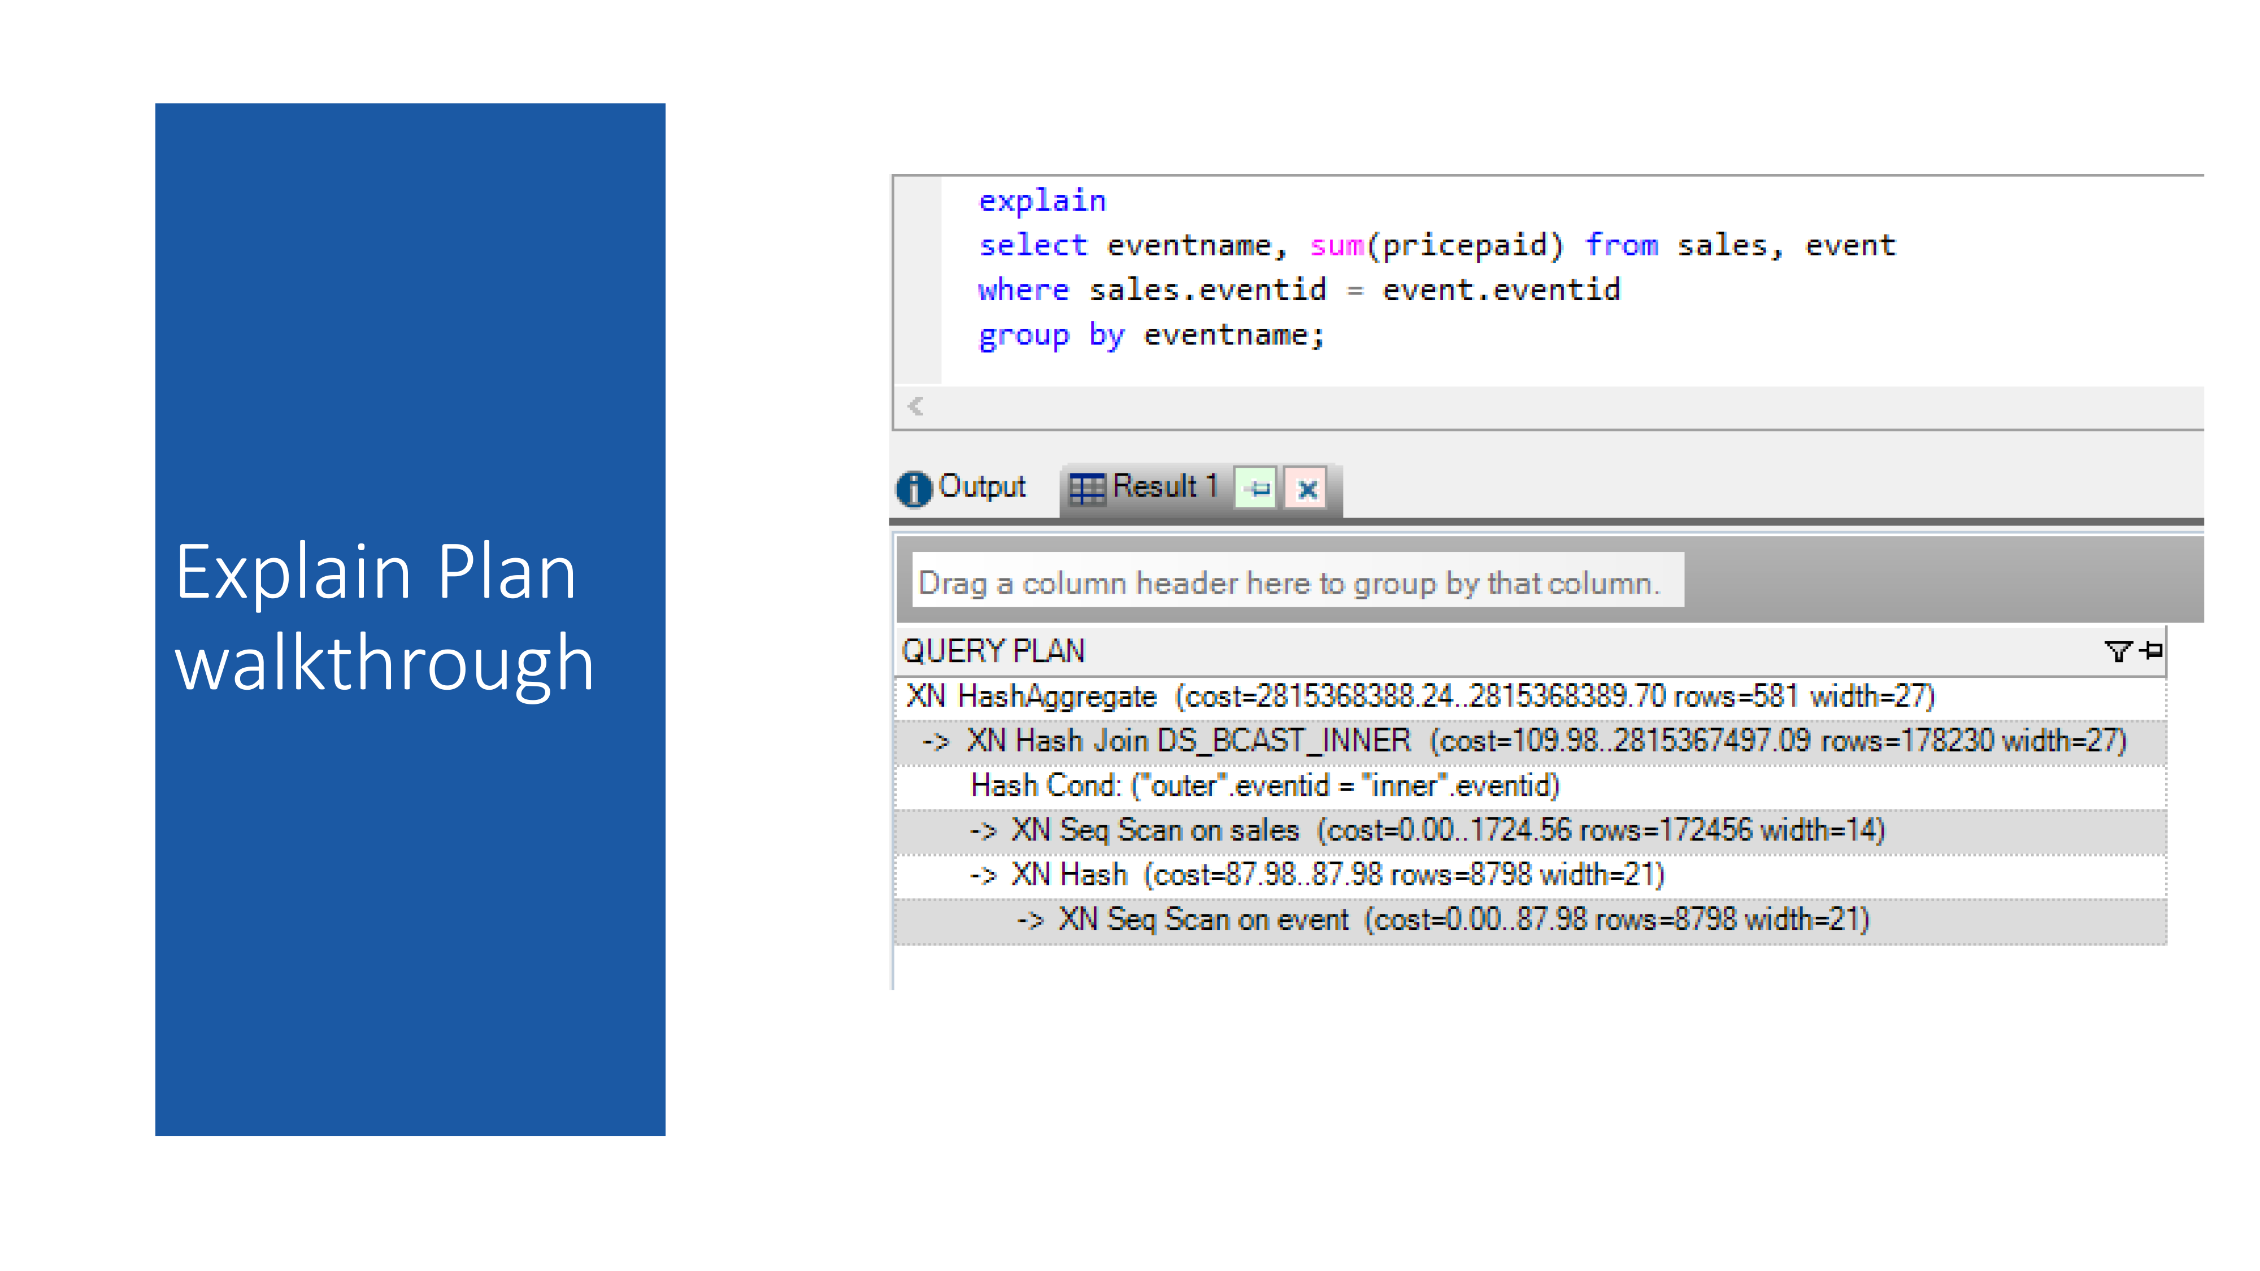The height and width of the screenshot is (1271, 2260).
Task: Click the 'explain' keyword in the editor
Action: tap(1041, 201)
